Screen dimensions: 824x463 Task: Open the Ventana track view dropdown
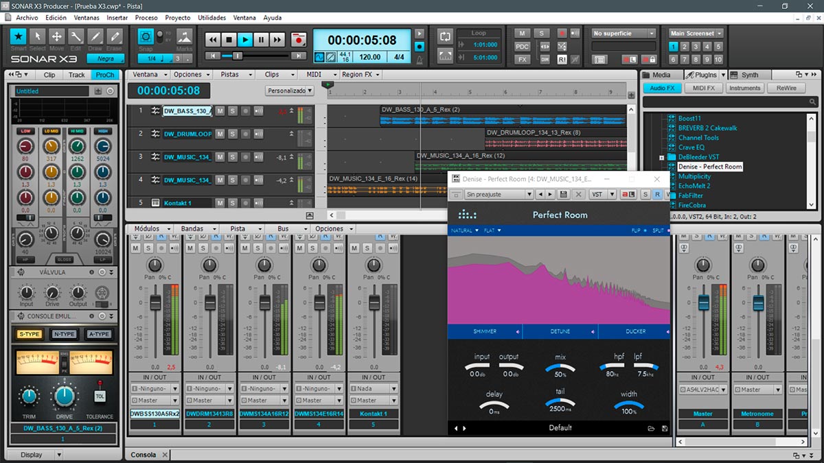(x=148, y=74)
